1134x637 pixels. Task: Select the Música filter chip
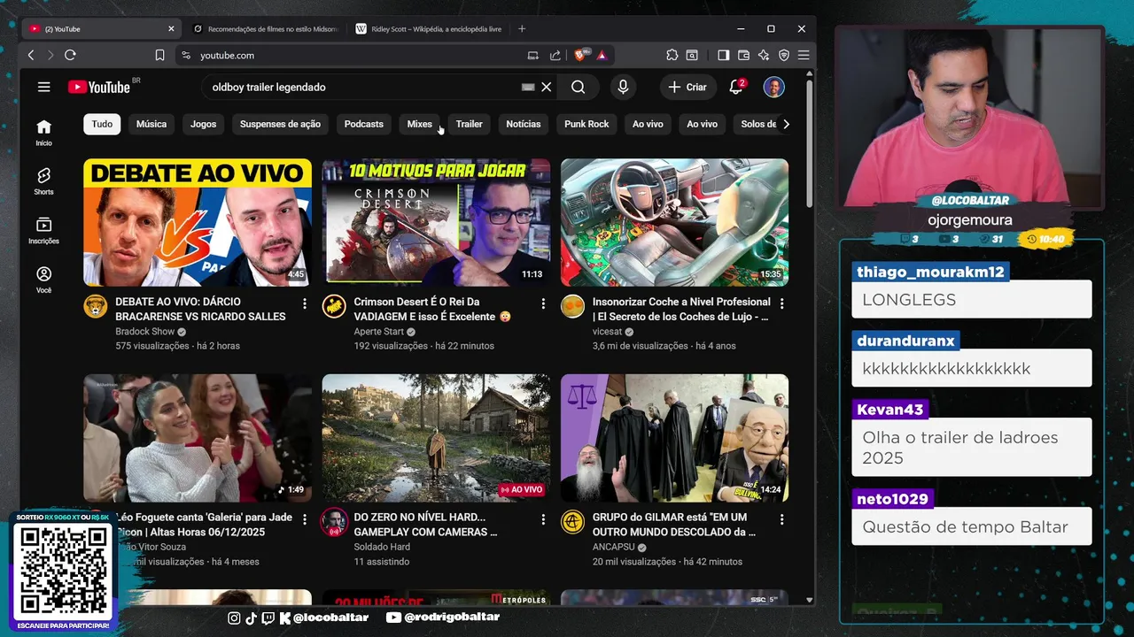pyautogui.click(x=151, y=124)
